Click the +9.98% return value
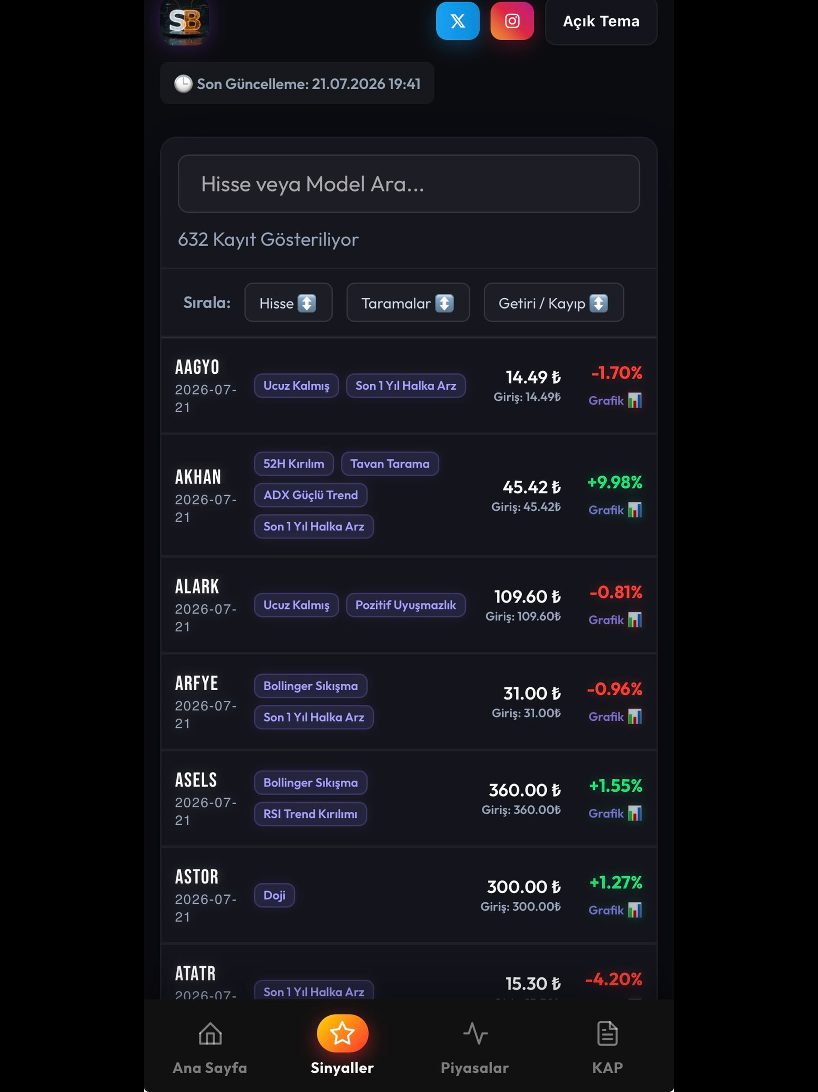Screen dimensions: 818x1092 (x=614, y=482)
